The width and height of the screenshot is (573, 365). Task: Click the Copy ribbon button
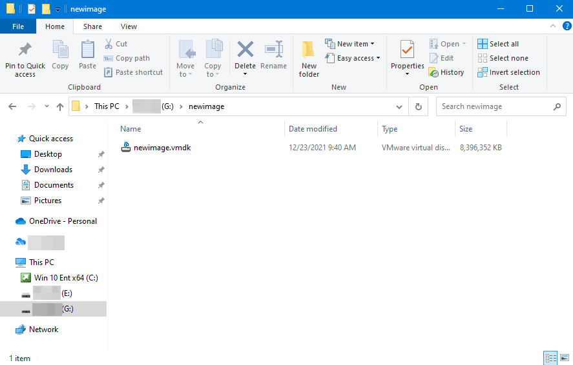click(x=60, y=55)
